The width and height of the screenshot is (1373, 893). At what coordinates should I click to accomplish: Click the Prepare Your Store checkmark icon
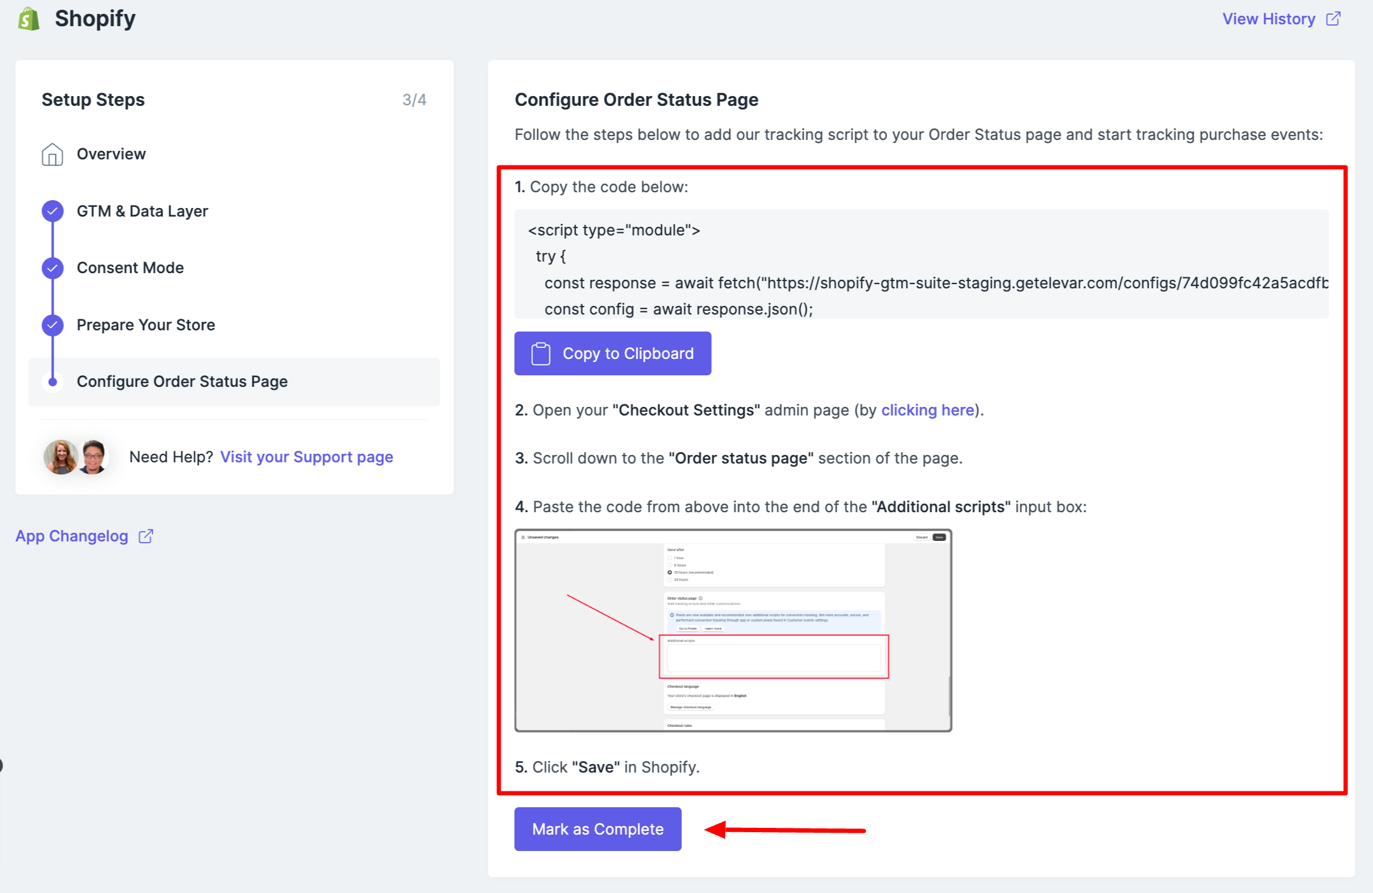[x=52, y=325]
